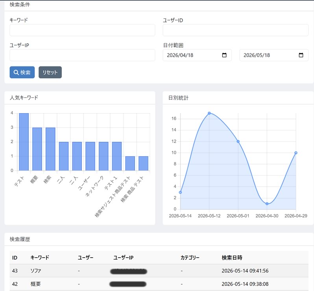Click the timestamp 2026-05-14 09:38:08
The width and height of the screenshot is (314, 291).
[245, 284]
